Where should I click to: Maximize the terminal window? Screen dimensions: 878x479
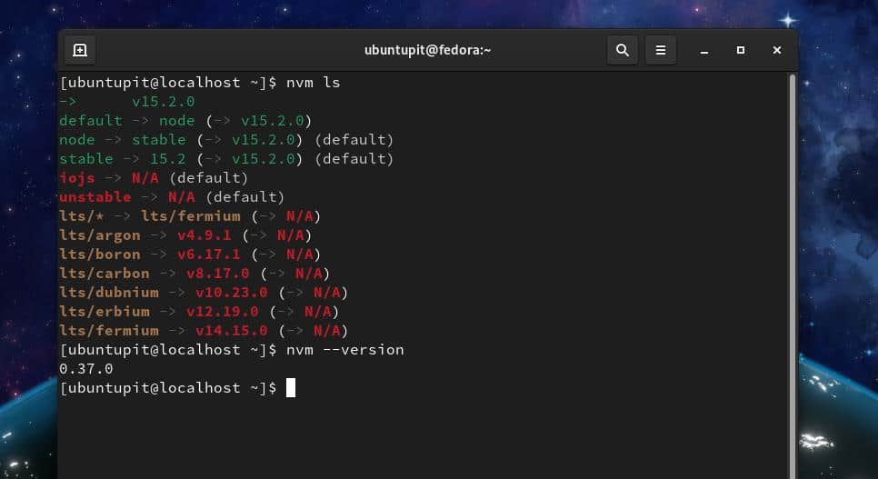click(741, 50)
